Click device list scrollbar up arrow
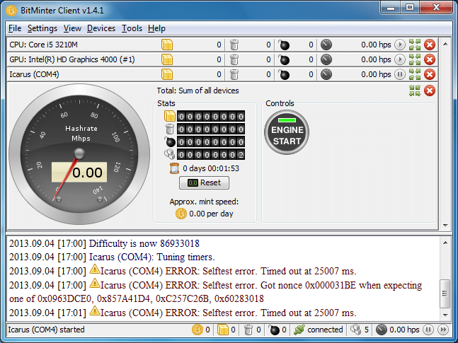Viewport: 458px width, 343px height. (x=445, y=44)
